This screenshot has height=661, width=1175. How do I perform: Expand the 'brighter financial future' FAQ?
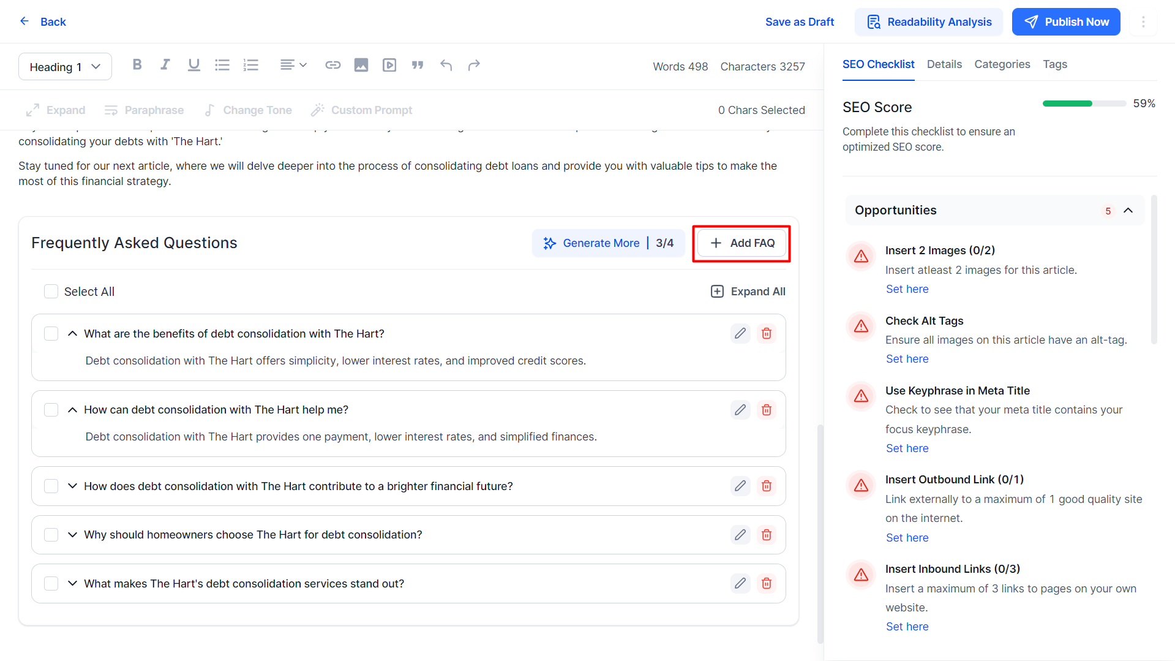coord(72,486)
